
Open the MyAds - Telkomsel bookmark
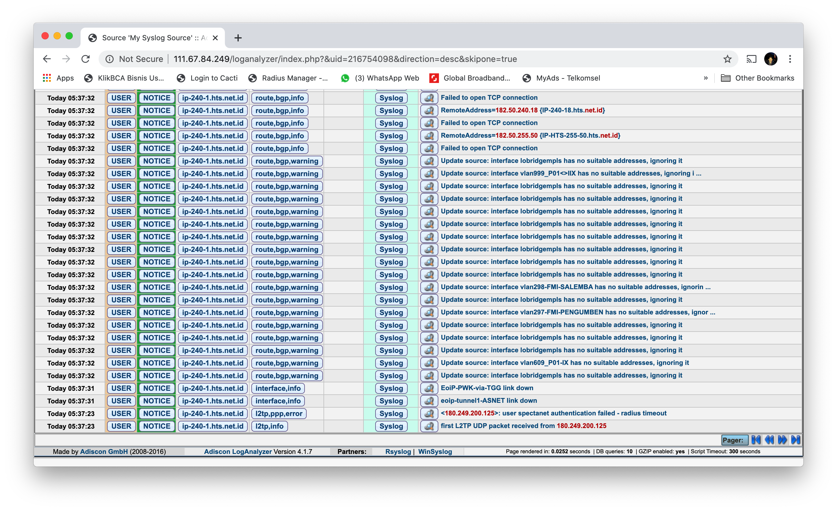coord(562,78)
